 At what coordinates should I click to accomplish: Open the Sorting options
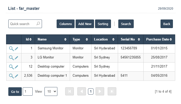(103, 24)
